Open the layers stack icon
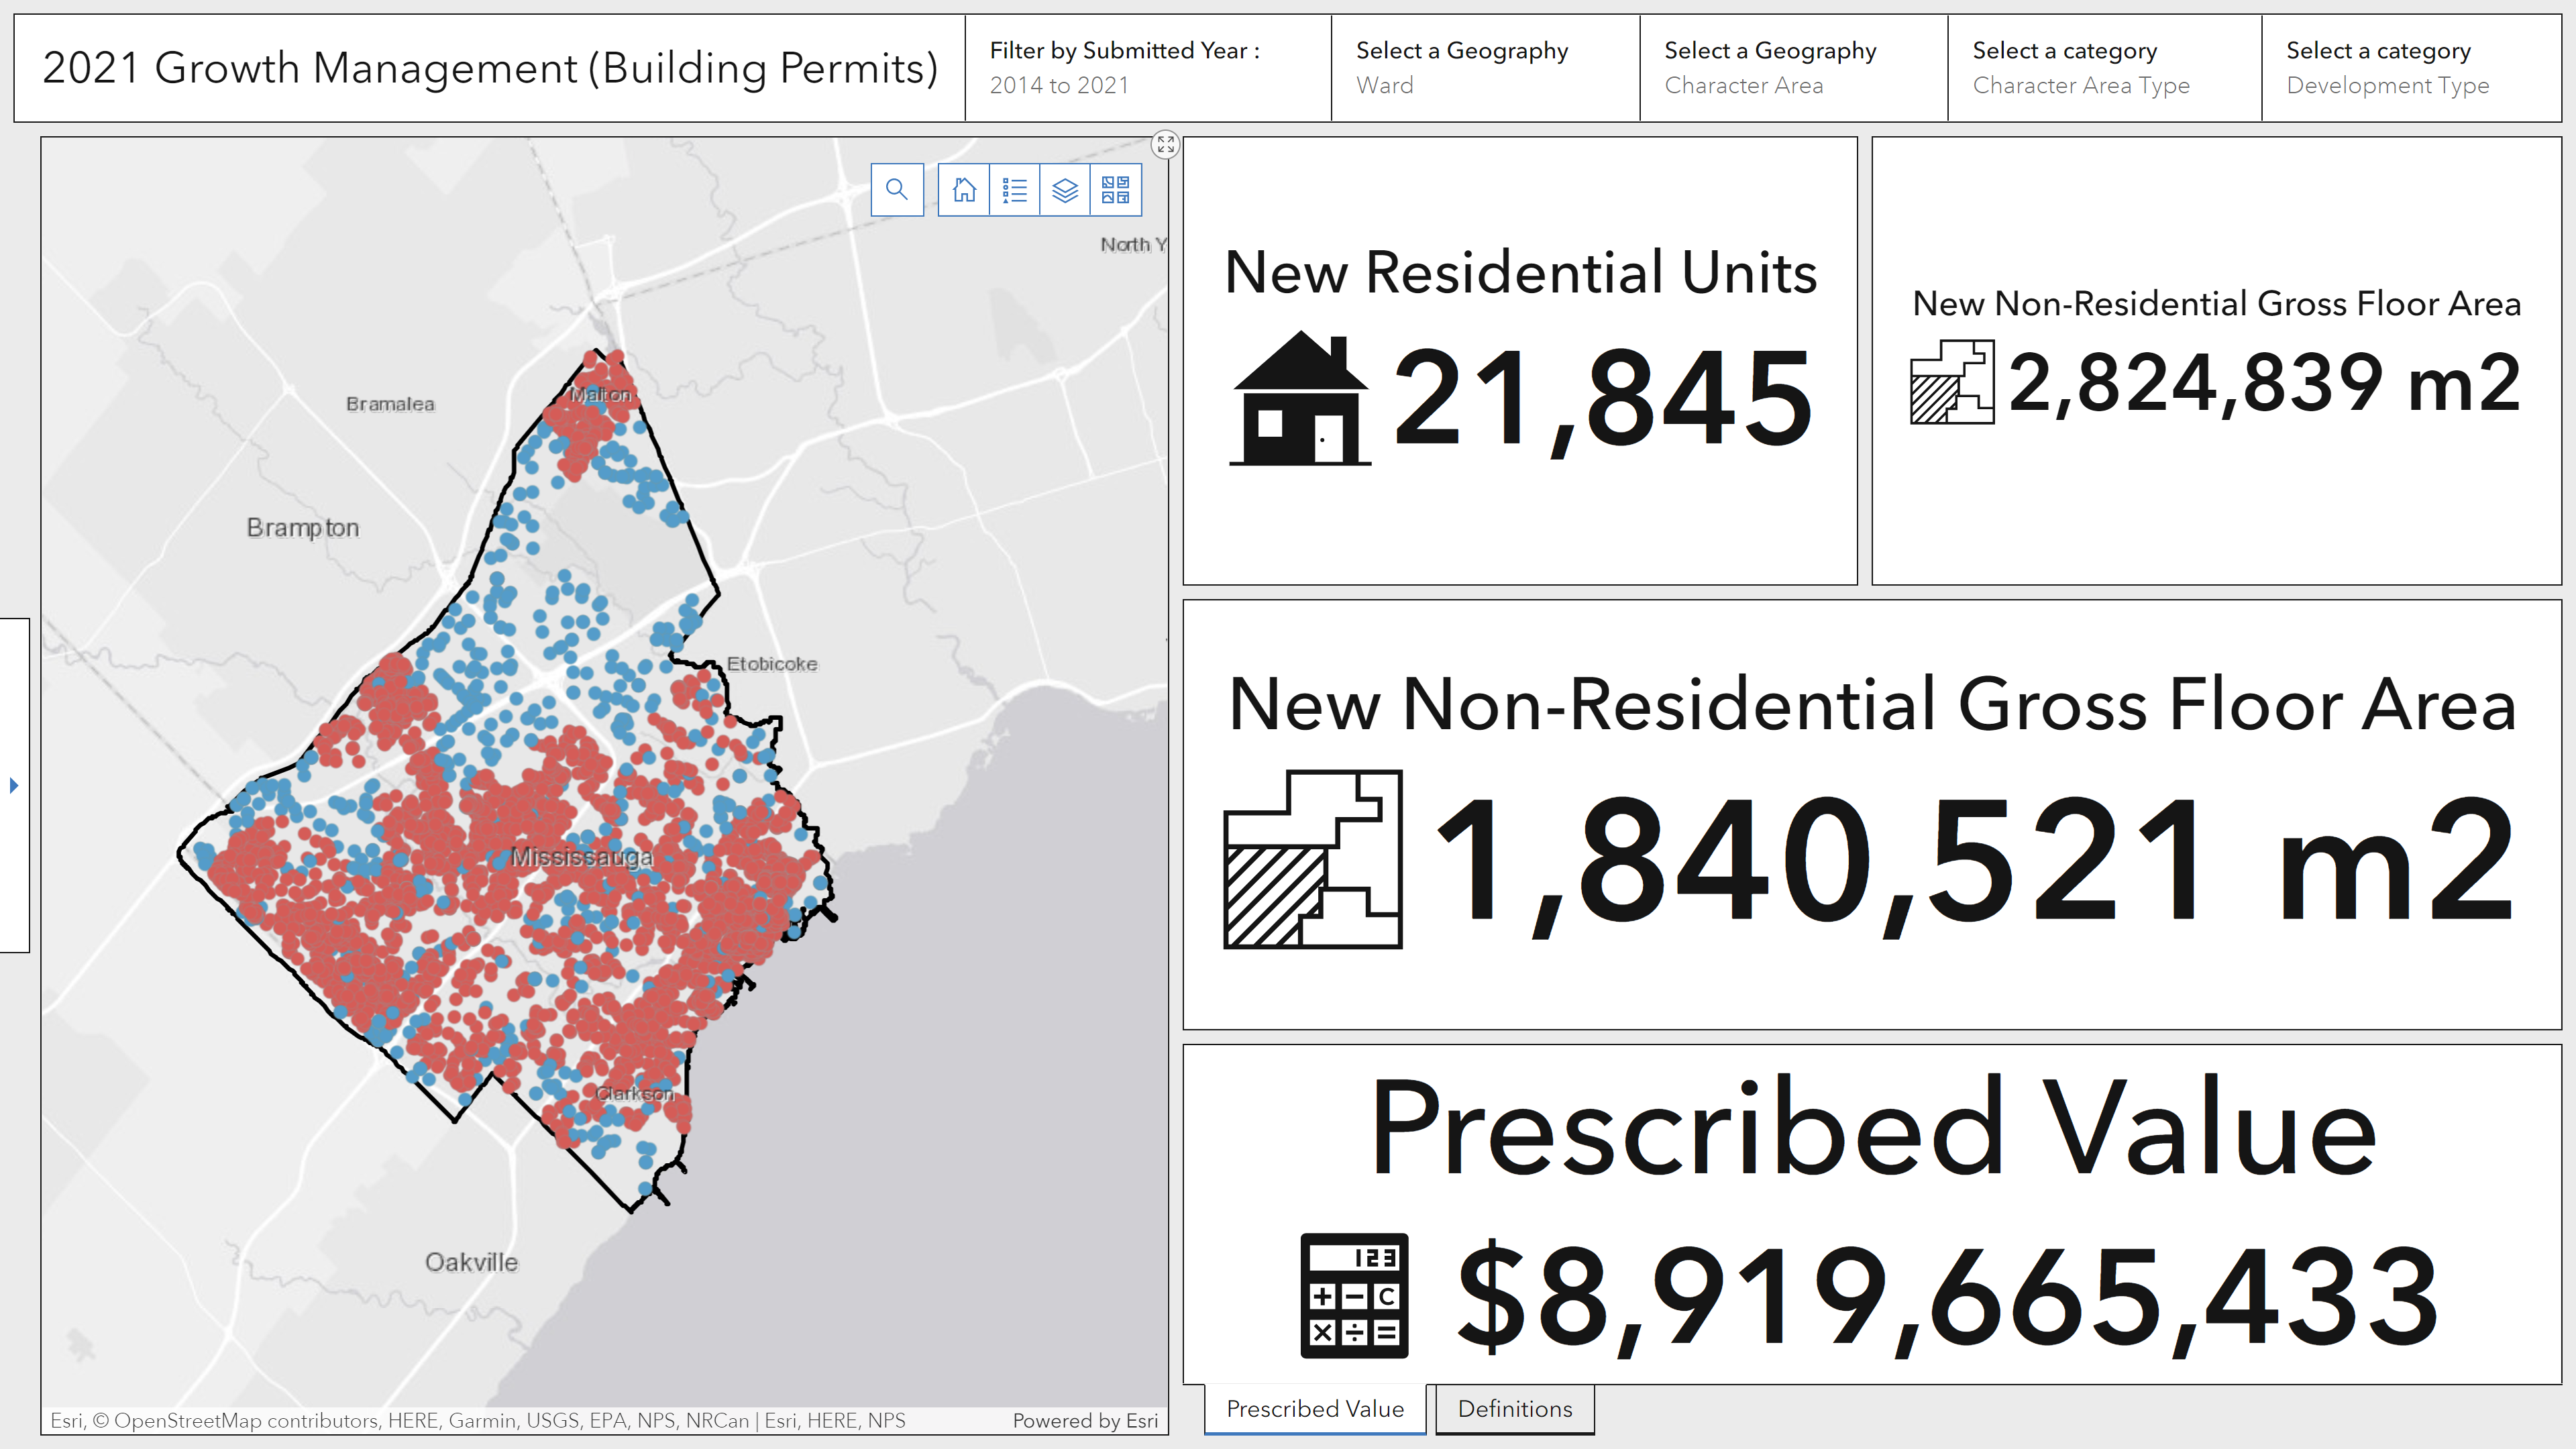The width and height of the screenshot is (2576, 1449). click(x=1065, y=190)
